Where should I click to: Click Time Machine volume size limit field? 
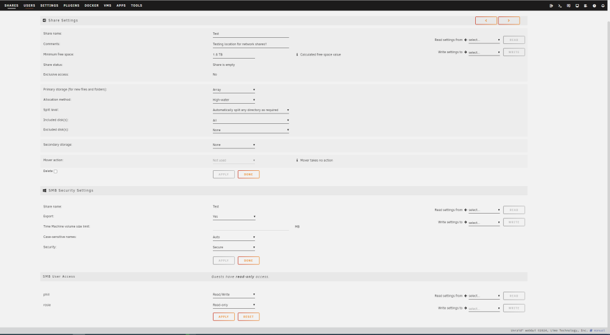[251, 226]
